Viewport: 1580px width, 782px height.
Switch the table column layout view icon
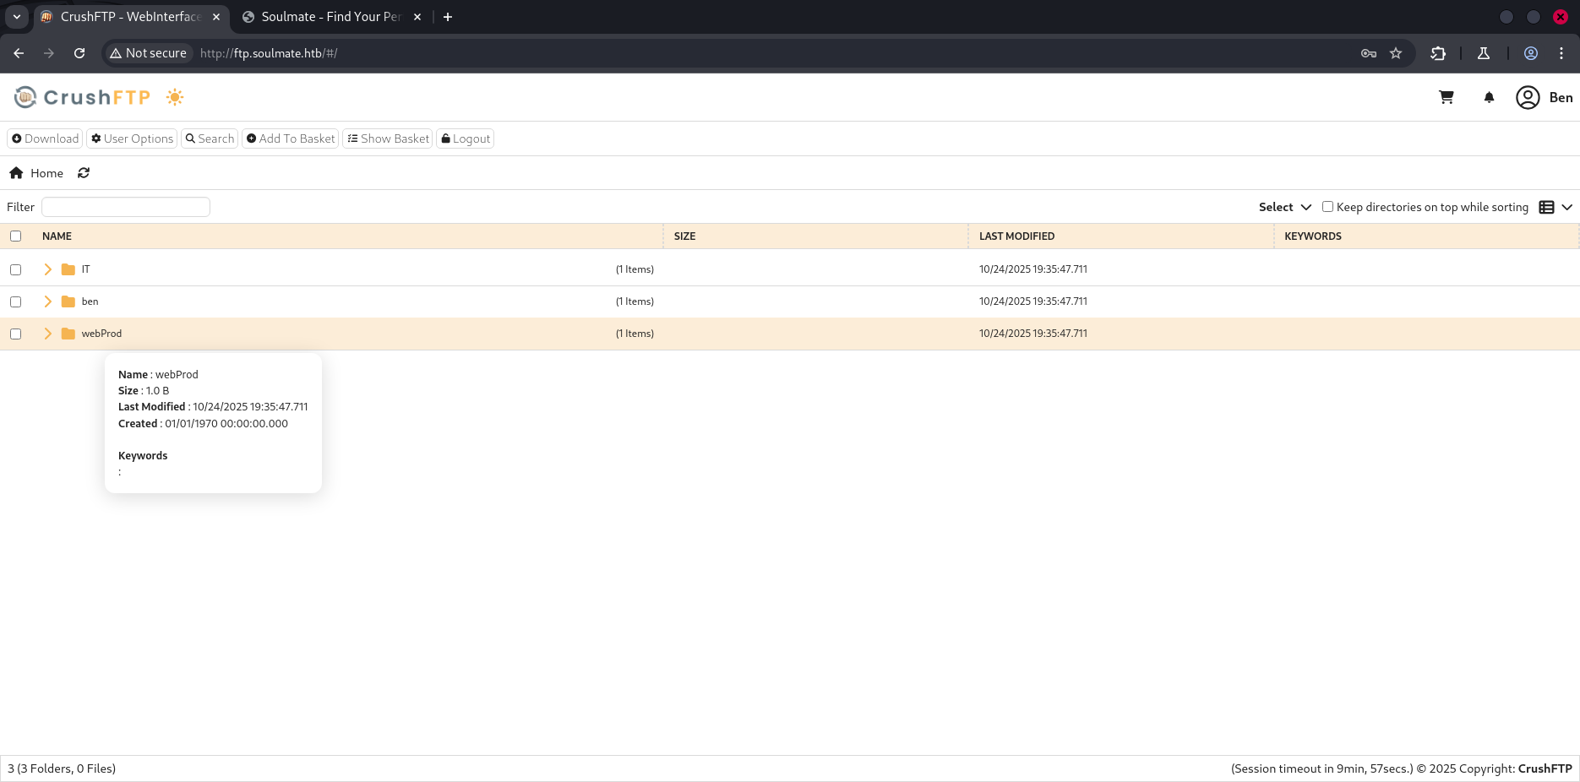(x=1547, y=207)
